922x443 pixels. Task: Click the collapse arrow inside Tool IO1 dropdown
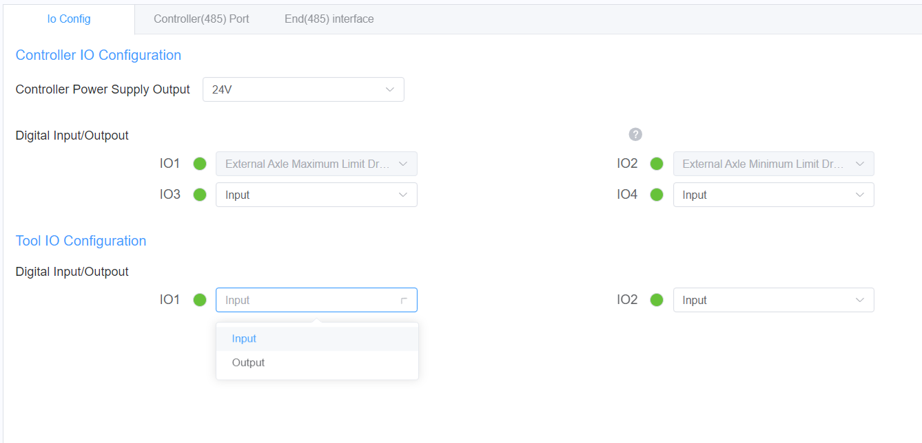pos(403,300)
